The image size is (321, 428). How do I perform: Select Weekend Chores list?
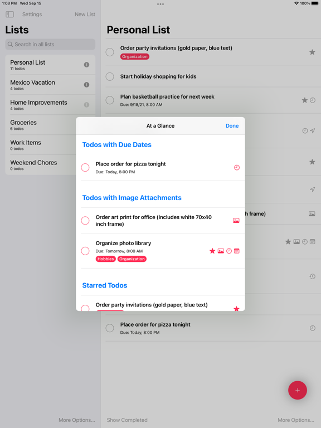point(41,165)
